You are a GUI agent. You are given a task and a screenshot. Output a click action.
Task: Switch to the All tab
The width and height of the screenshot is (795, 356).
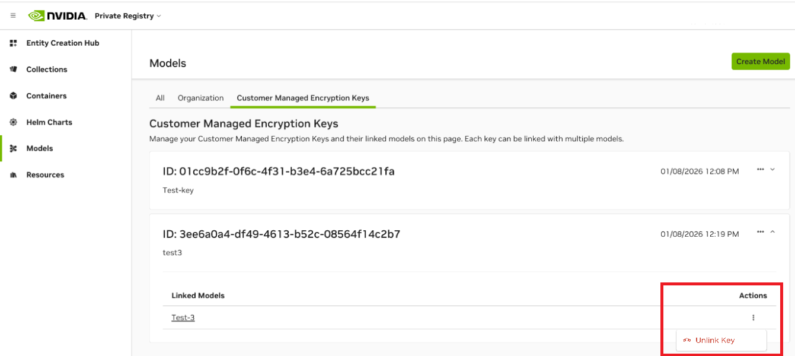[x=159, y=98]
